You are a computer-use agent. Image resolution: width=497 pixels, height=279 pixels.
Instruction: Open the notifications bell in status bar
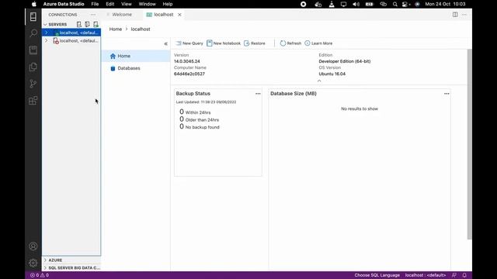464,275
